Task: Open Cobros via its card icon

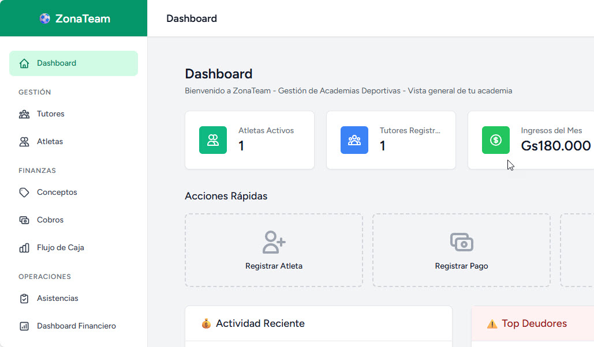Action: tap(24, 220)
